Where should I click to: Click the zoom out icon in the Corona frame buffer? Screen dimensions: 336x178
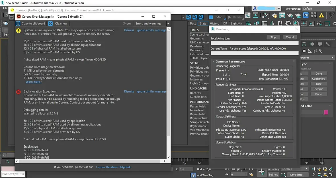(x=195, y=17)
